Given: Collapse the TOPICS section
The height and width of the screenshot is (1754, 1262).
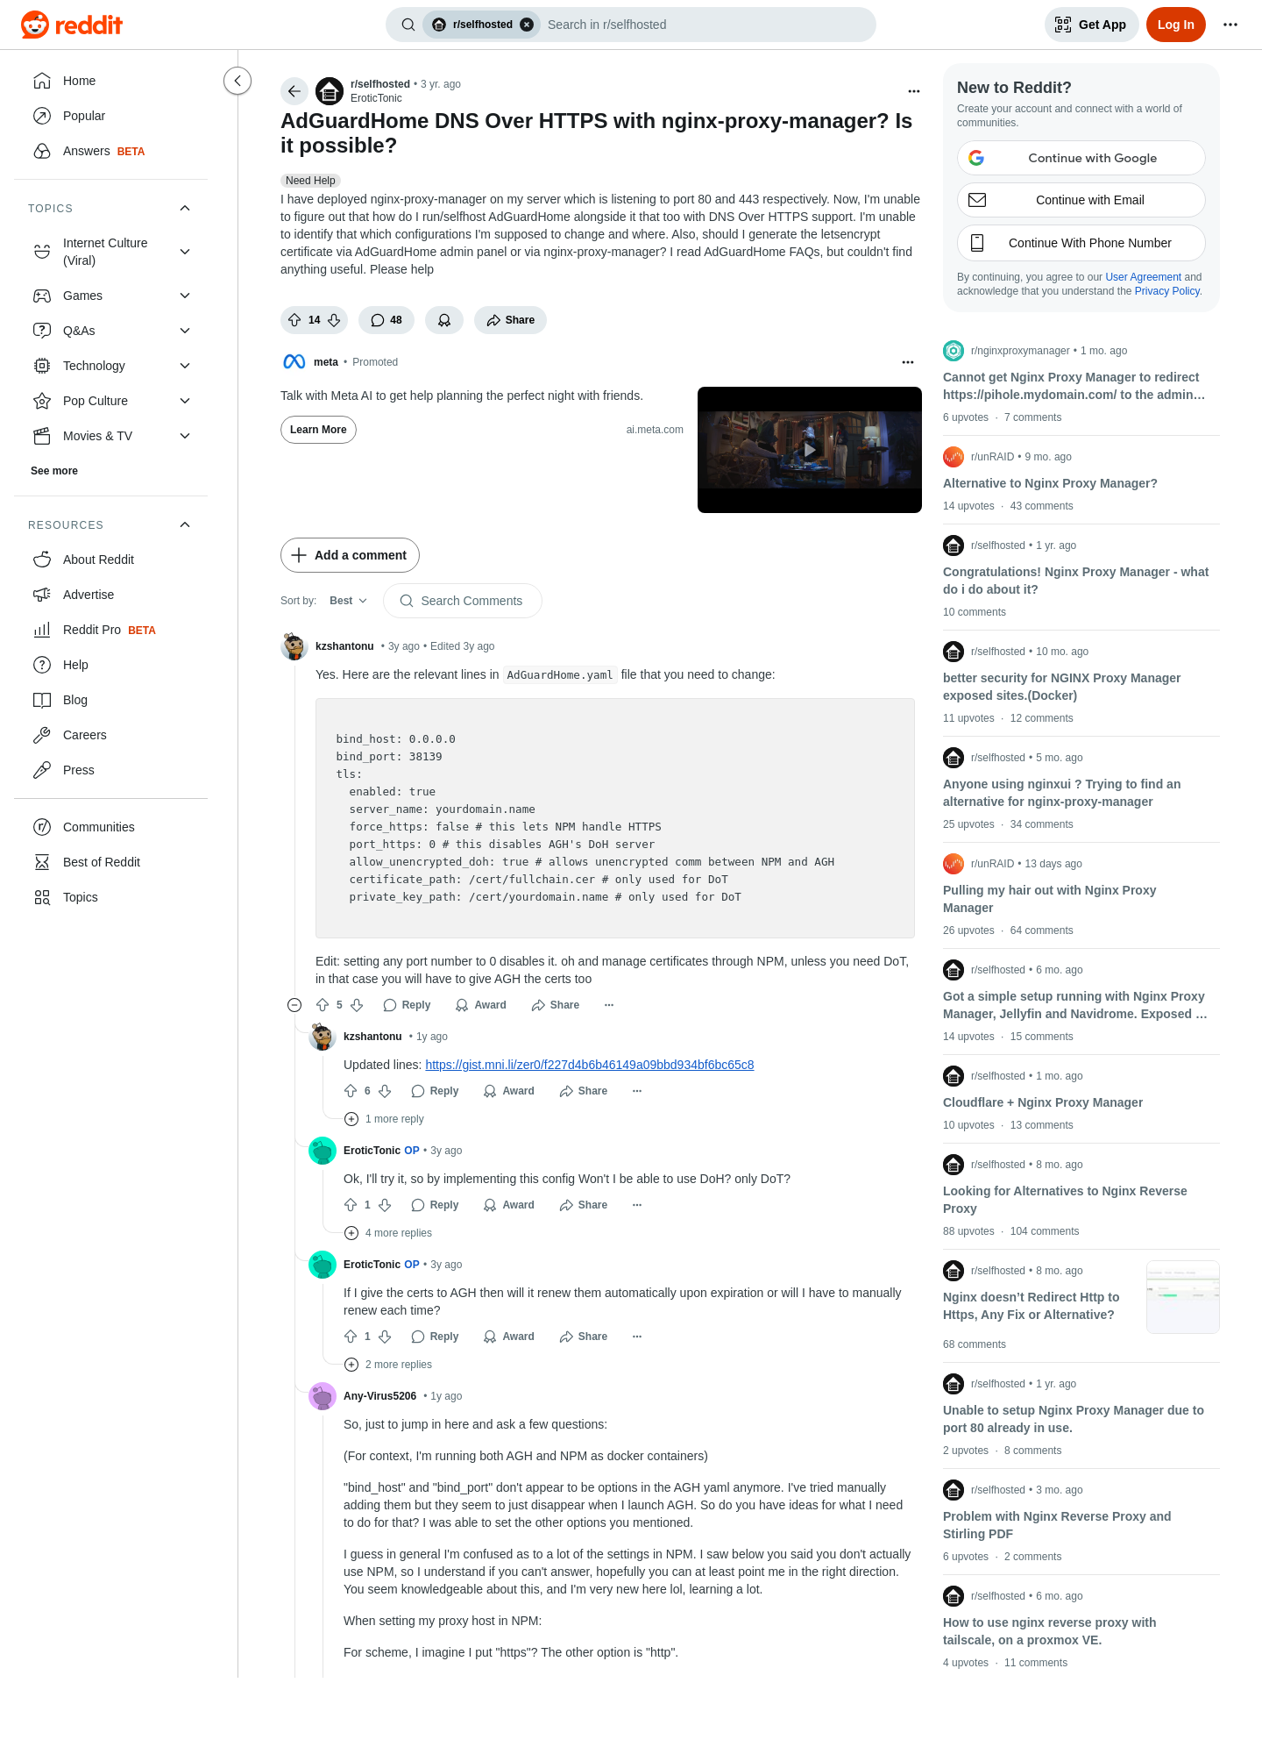Looking at the screenshot, I should [185, 208].
